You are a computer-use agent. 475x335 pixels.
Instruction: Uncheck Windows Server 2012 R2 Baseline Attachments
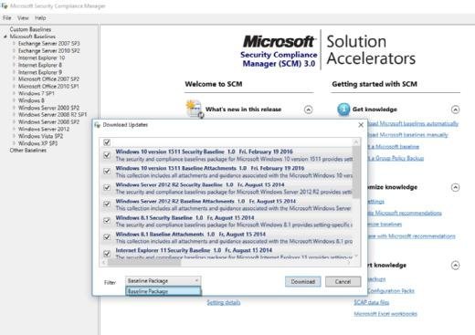(x=107, y=204)
